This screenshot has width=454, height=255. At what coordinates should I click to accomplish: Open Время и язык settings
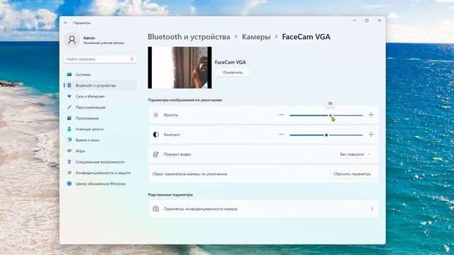pos(100,140)
